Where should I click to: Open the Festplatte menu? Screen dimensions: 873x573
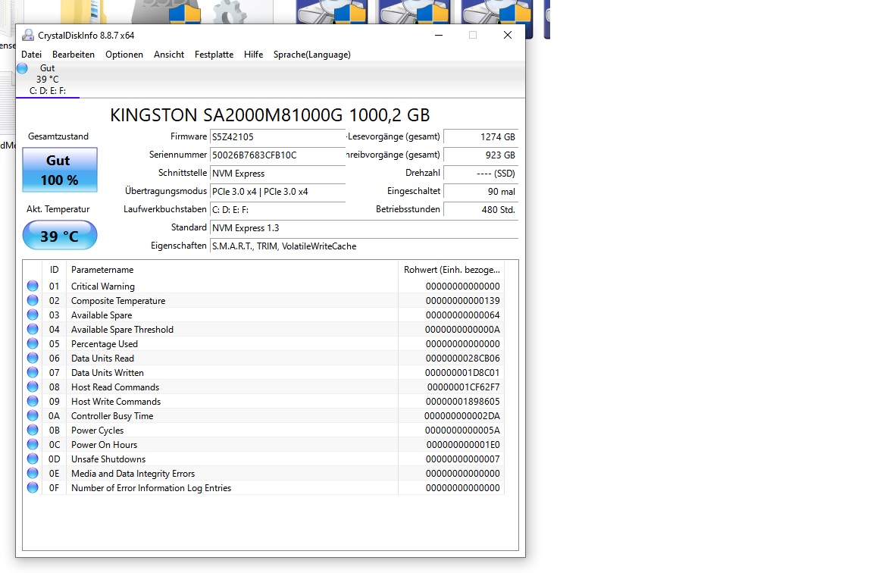214,55
